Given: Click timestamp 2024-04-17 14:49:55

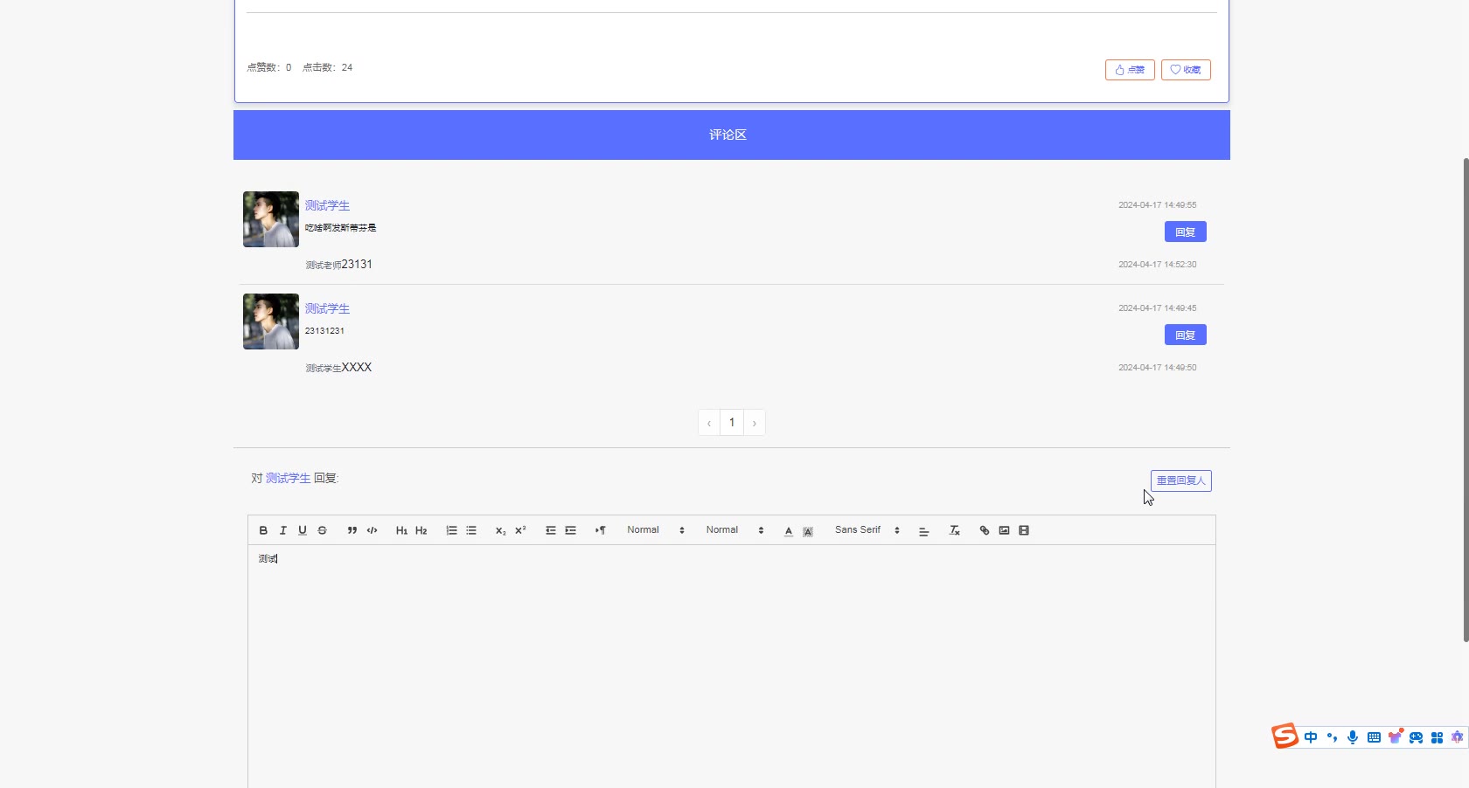Looking at the screenshot, I should (x=1158, y=205).
